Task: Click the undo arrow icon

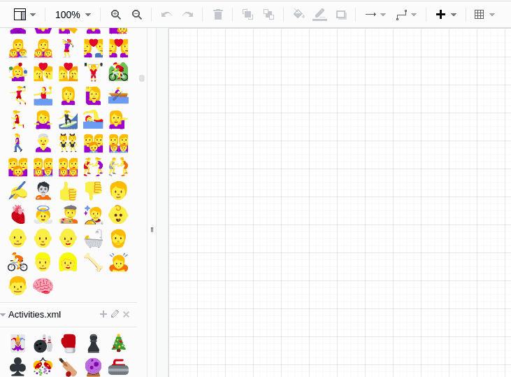Action: [166, 15]
